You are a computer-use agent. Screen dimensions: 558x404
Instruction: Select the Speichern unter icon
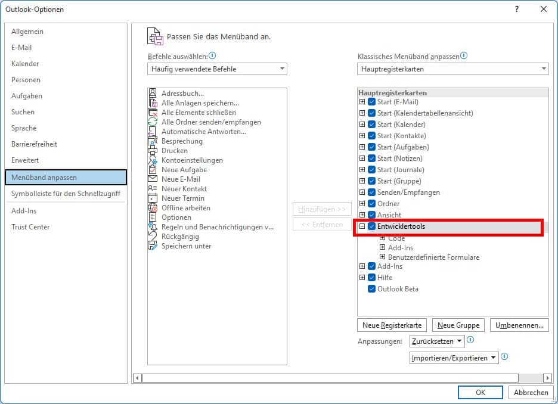pos(153,246)
